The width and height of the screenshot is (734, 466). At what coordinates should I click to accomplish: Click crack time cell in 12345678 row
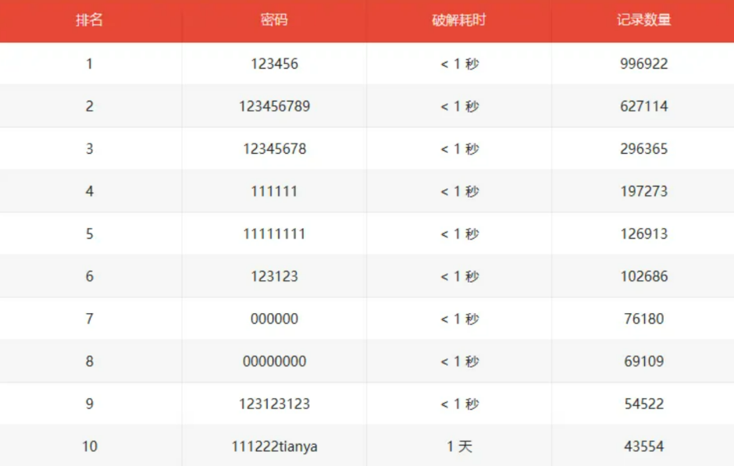[459, 149]
